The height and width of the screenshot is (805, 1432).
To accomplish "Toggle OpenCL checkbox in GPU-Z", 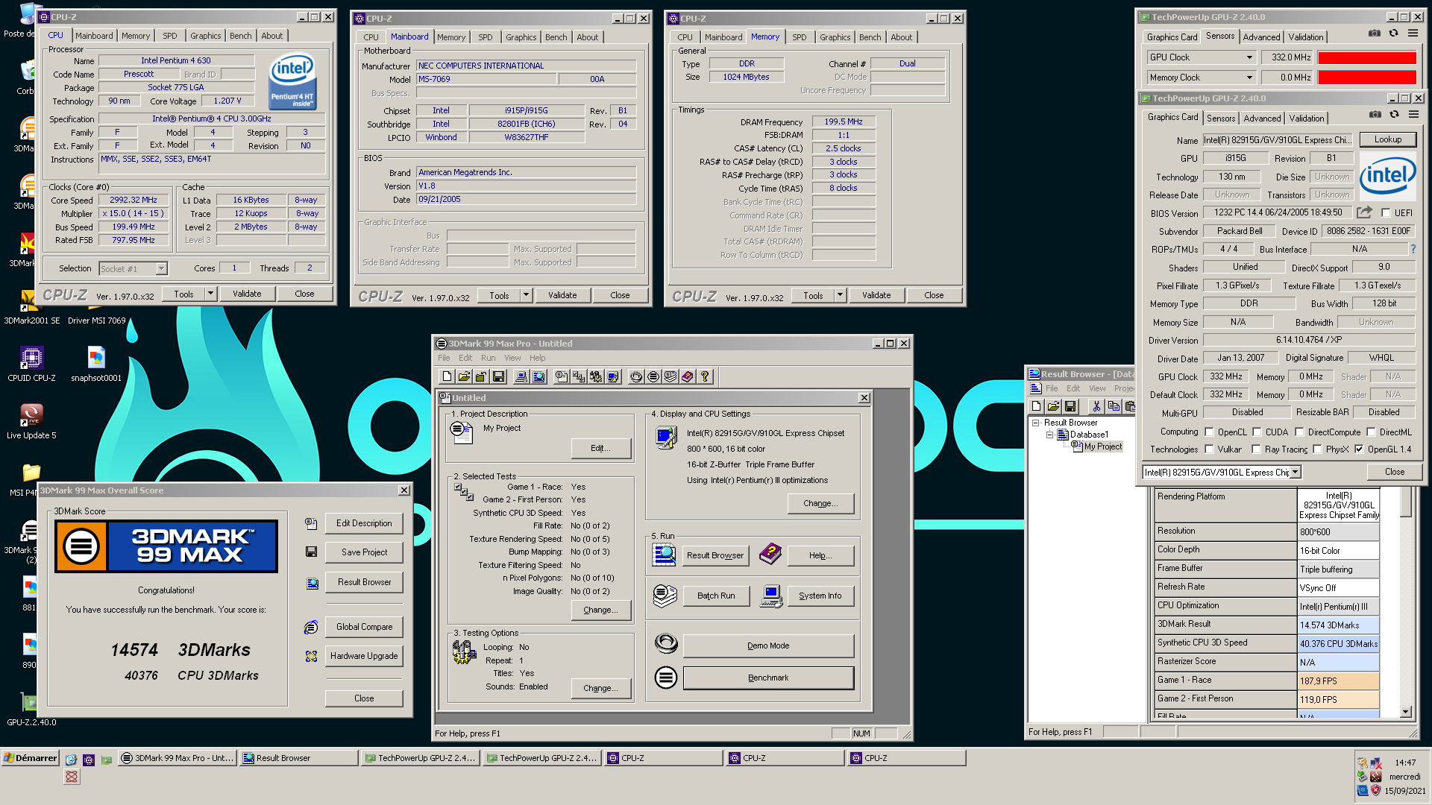I will pyautogui.click(x=1209, y=432).
